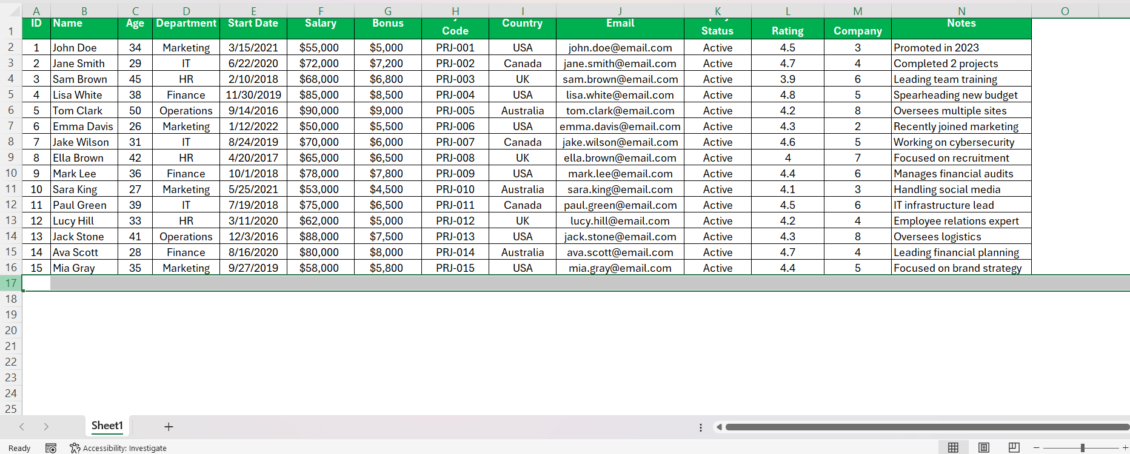Click the next sheet navigation arrow

tap(46, 427)
